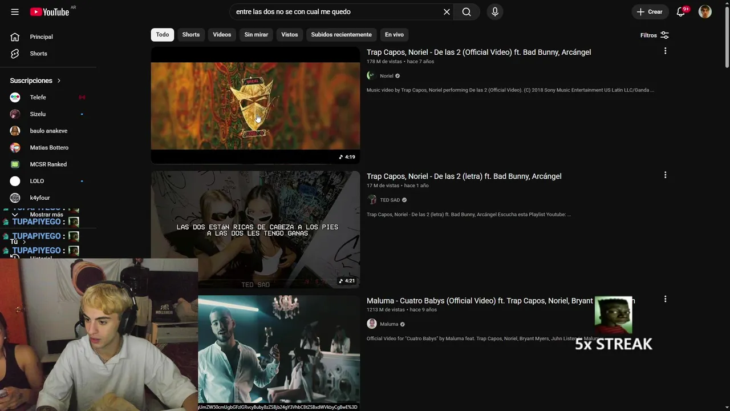This screenshot has width=730, height=411.
Task: Open the account avatar menu
Action: (705, 12)
